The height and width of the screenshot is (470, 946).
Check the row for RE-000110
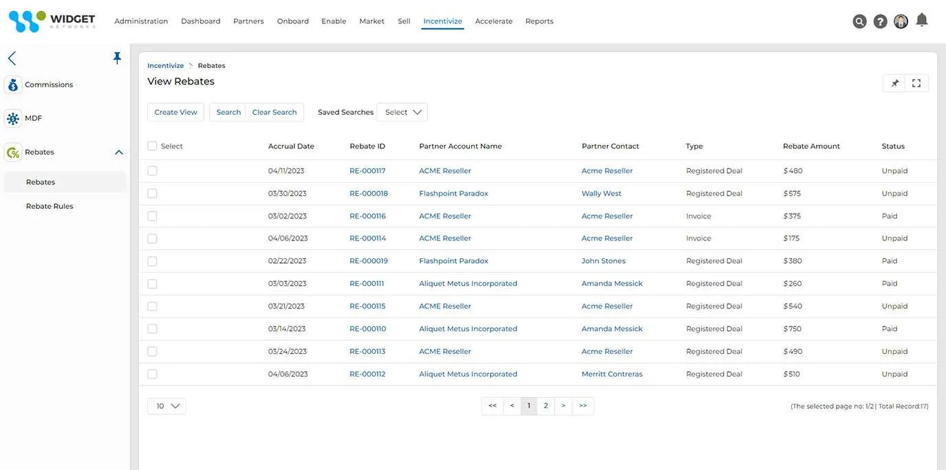click(152, 328)
